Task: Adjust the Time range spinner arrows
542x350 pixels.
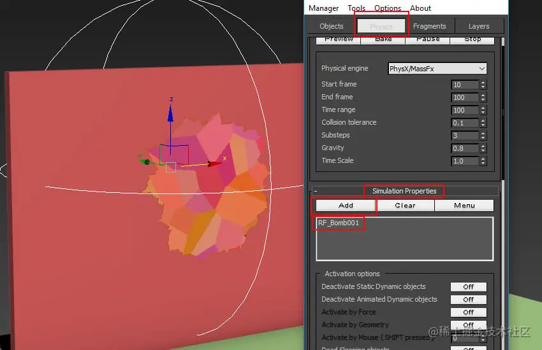Action: coord(483,110)
